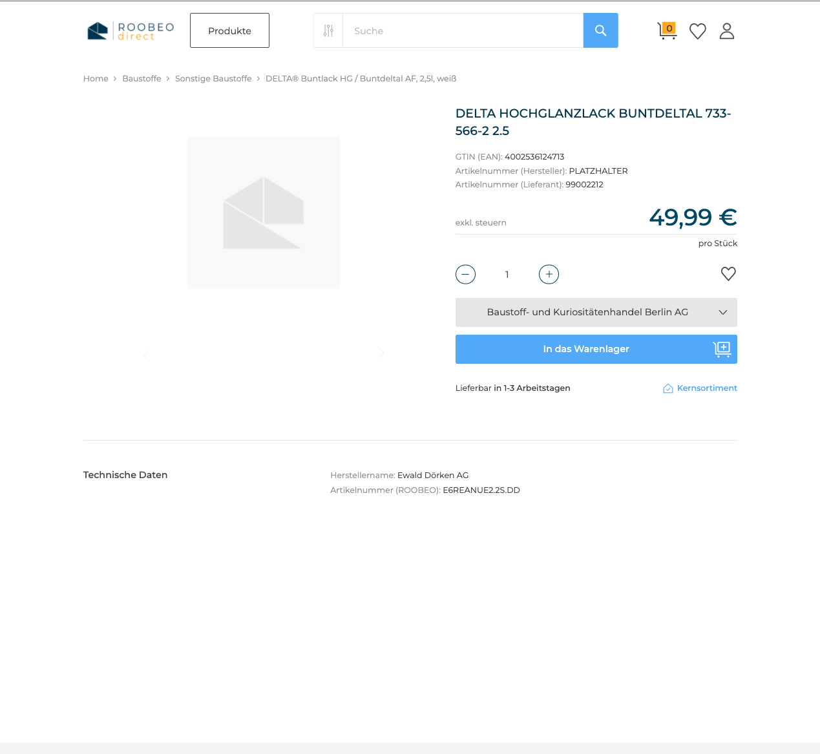Increase quantity with plus button
The width and height of the screenshot is (820, 754).
[x=549, y=275]
